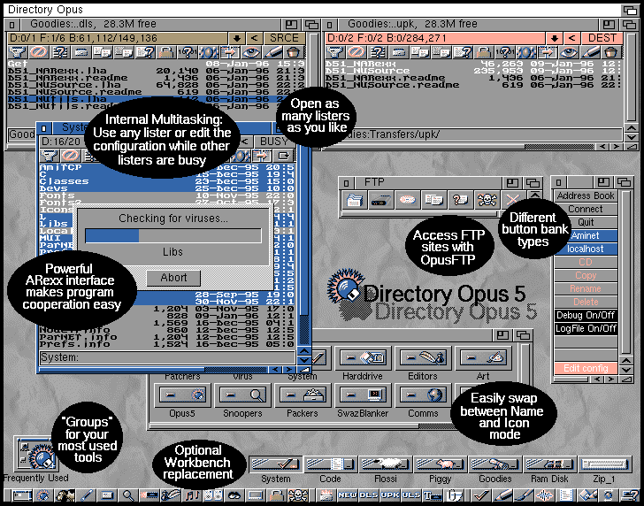Open the Zip_1 drive icon

(604, 464)
